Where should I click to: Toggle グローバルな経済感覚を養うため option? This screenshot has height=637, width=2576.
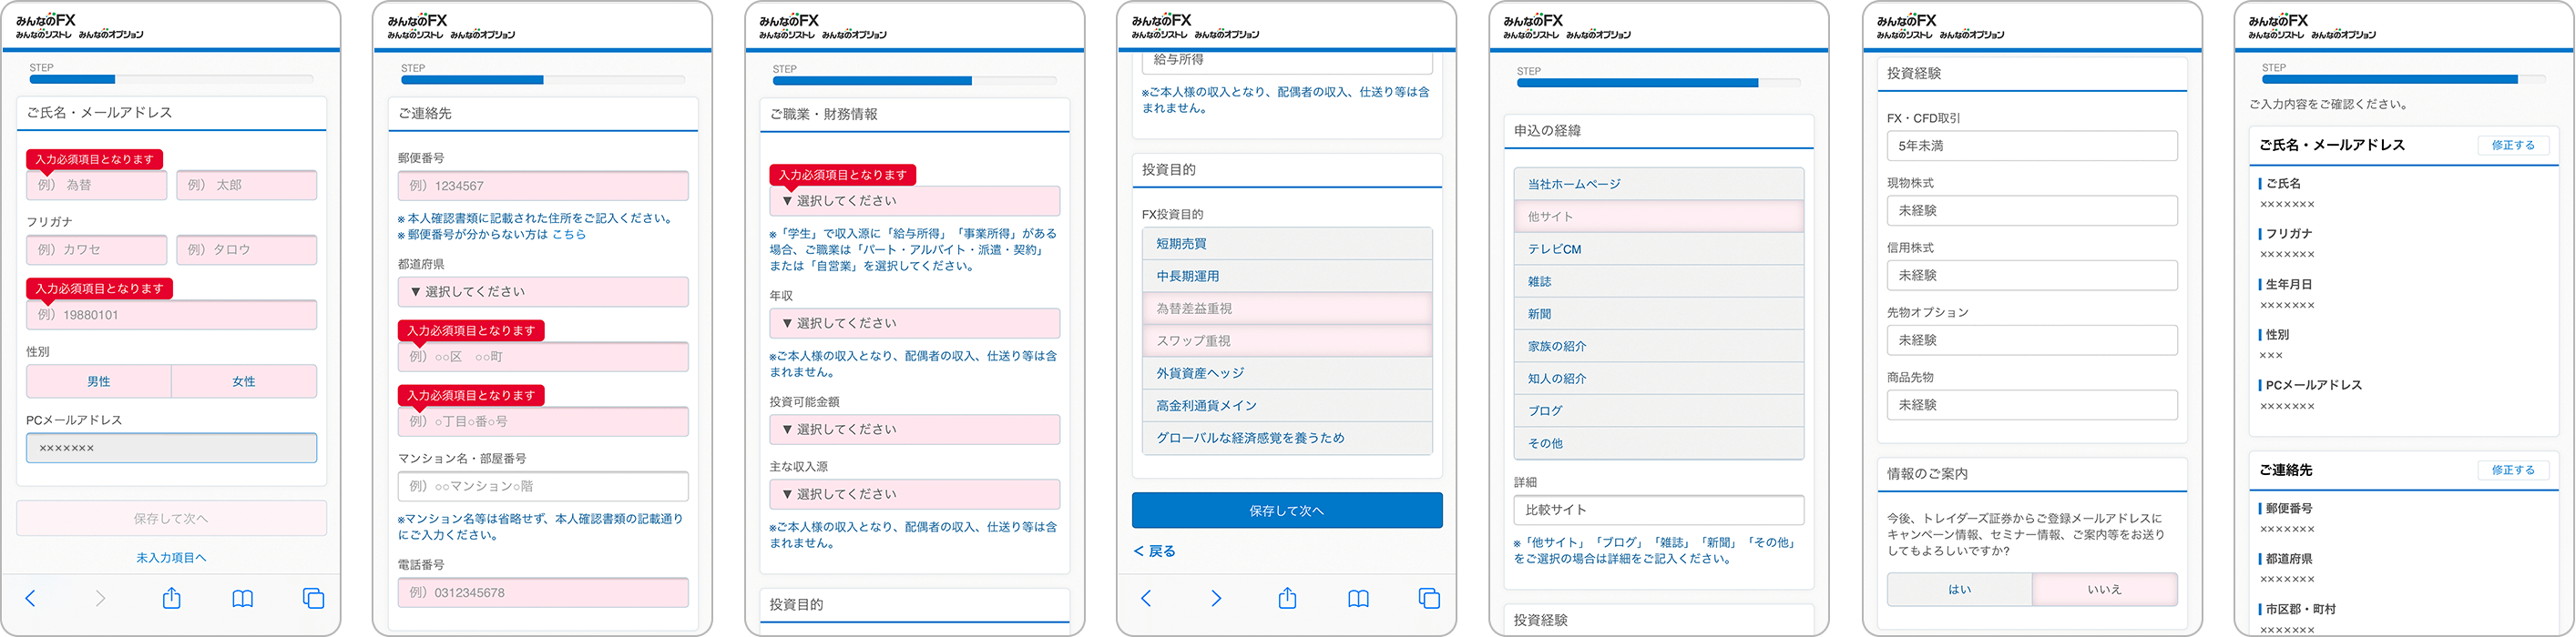point(1287,439)
